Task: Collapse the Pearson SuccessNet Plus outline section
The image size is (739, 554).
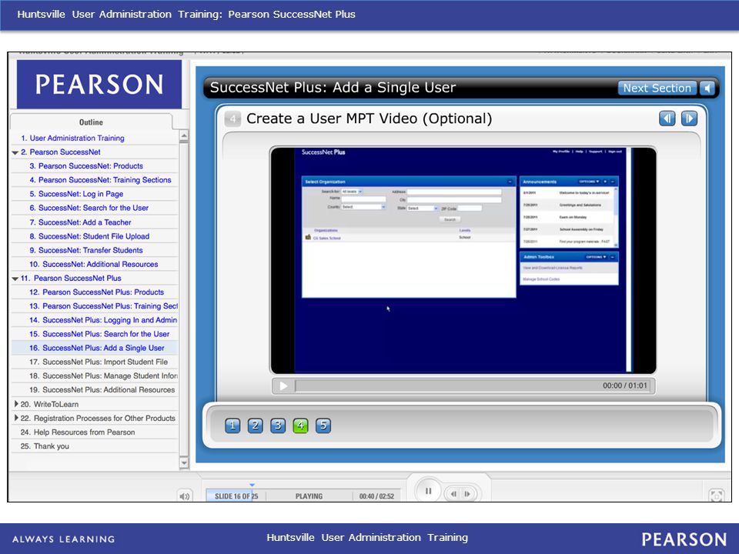Action: [15, 279]
